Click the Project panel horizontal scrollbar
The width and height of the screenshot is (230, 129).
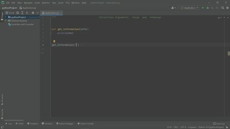[x=14, y=120]
